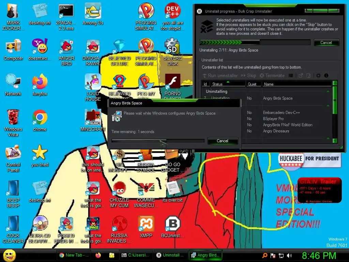Switch to New Tab Chrome taskbar button
Viewport: 349px width, 262px height.
click(x=74, y=255)
